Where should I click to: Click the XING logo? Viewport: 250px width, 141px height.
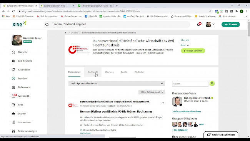pyautogui.click(x=19, y=24)
